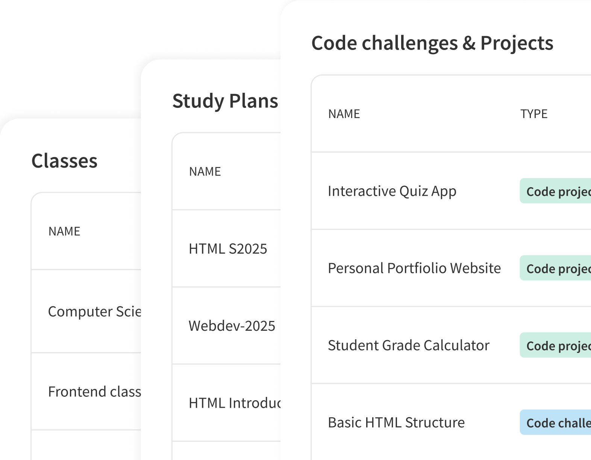This screenshot has height=460, width=591.
Task: Open the Personal Portfiolio Website project
Action: (x=414, y=268)
